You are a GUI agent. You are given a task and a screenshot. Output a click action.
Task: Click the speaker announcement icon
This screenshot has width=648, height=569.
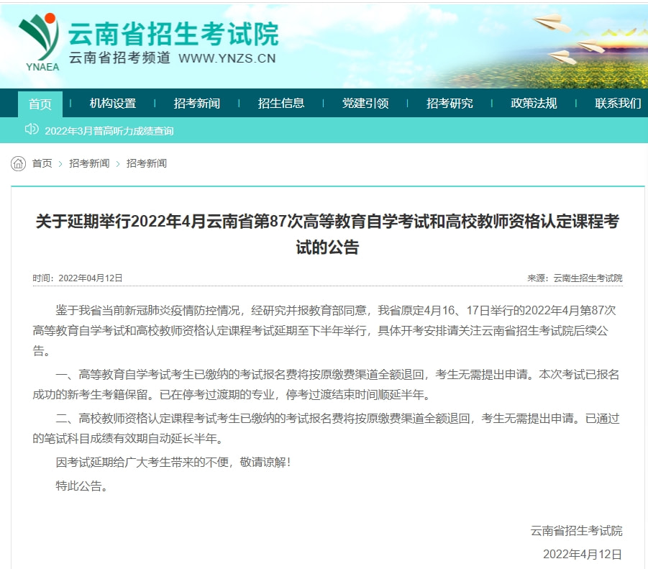coord(32,129)
